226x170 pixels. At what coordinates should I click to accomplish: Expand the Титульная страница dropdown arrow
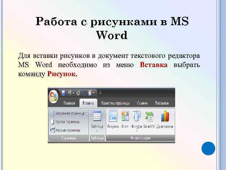click(x=86, y=113)
